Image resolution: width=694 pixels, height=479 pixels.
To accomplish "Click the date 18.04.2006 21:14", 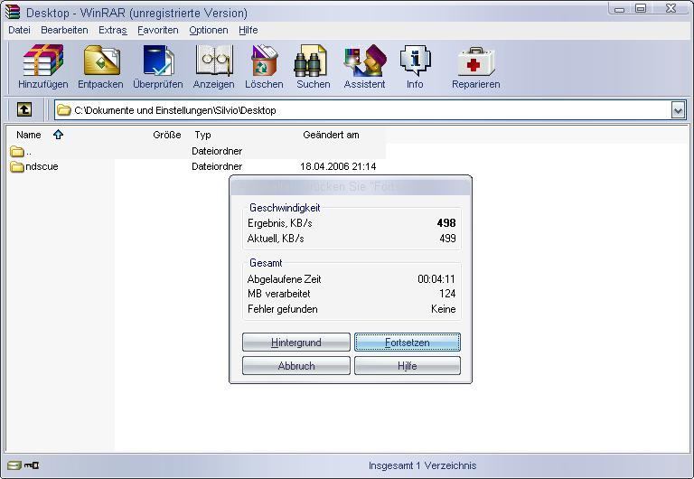I will [x=338, y=166].
